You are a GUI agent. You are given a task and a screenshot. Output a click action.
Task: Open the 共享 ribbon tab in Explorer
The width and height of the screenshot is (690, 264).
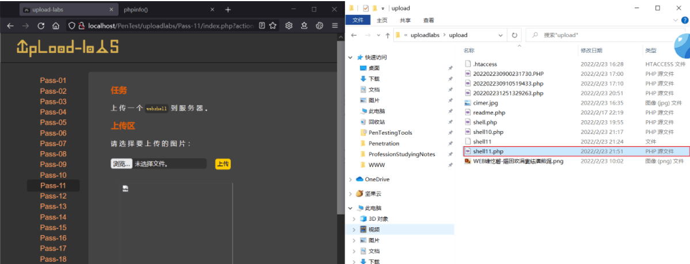[x=405, y=20]
